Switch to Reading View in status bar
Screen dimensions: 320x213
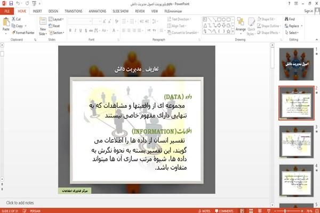260,211
